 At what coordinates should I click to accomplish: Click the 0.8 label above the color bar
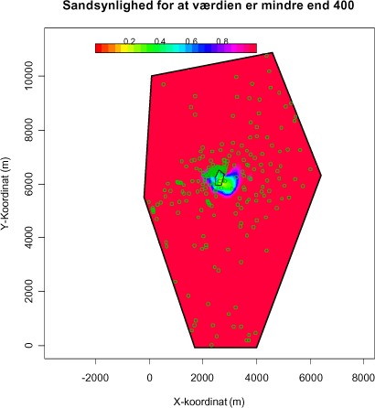coord(222,41)
